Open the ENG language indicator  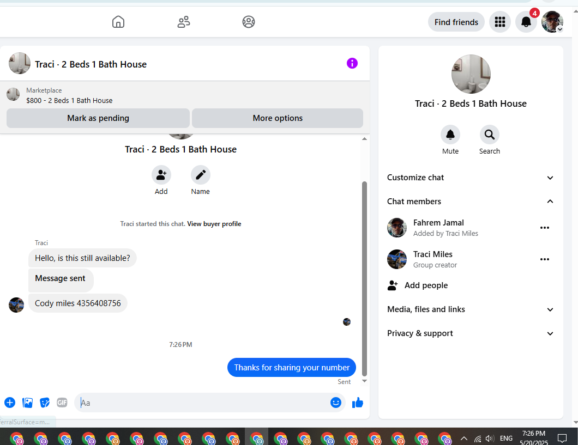click(506, 438)
